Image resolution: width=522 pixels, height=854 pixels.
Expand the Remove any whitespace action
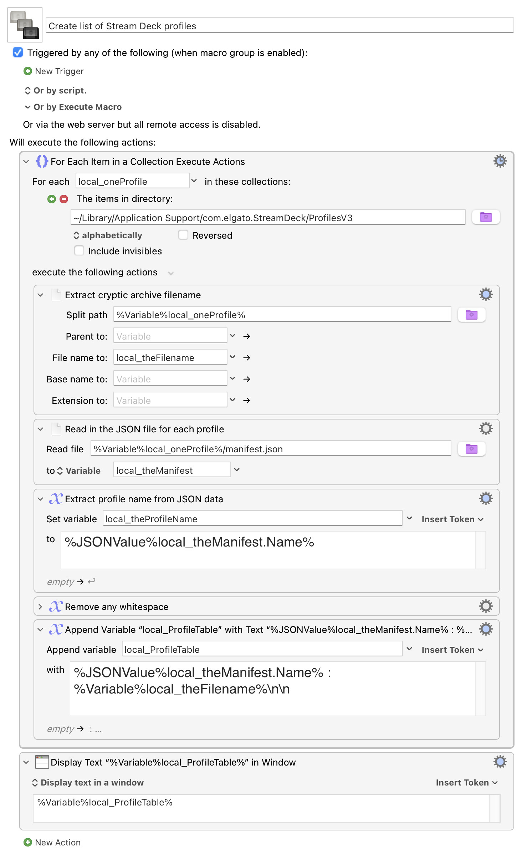[x=40, y=607]
